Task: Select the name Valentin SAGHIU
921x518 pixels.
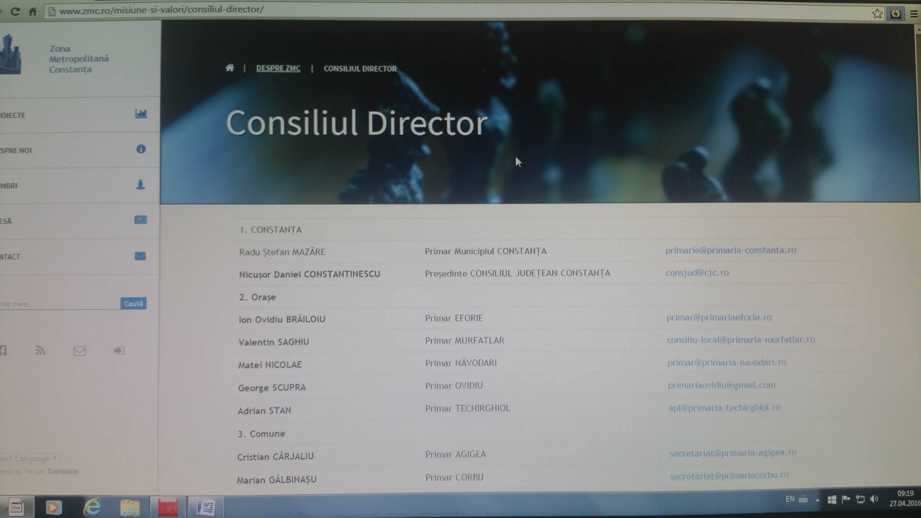Action: coord(273,342)
